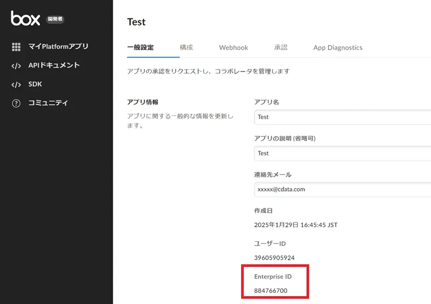This screenshot has width=431, height=304.
Task: Click the アプリに関する一般的な情報 description text
Action: (180, 121)
